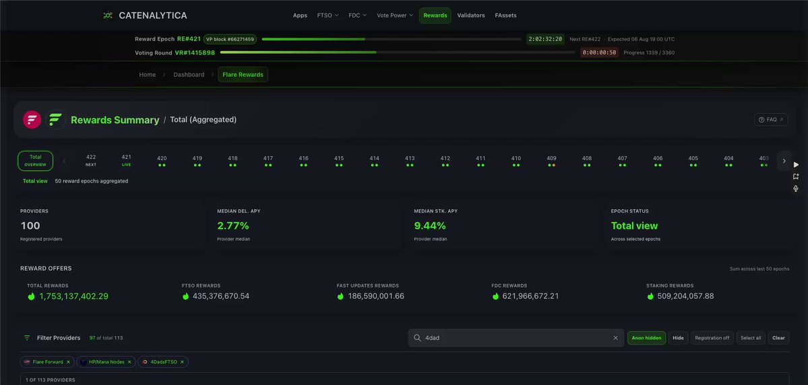Image resolution: width=808 pixels, height=385 pixels.
Task: Click the Flare Rewards breadcrumb
Action: pyautogui.click(x=243, y=75)
